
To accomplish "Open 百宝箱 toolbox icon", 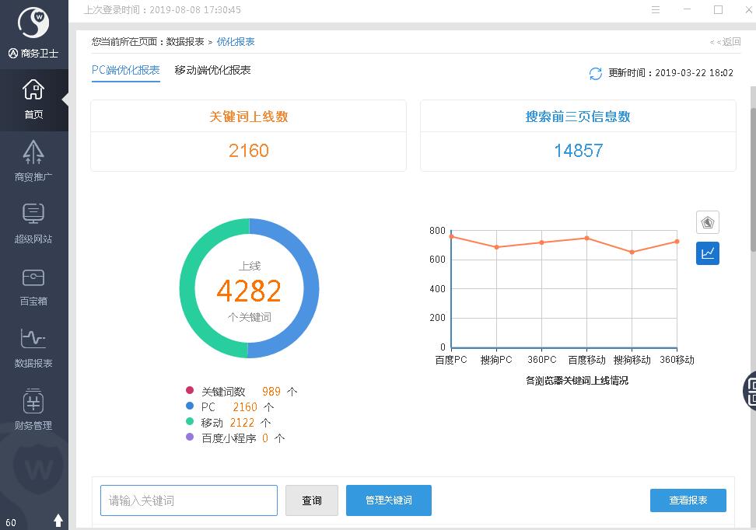I will click(x=33, y=285).
